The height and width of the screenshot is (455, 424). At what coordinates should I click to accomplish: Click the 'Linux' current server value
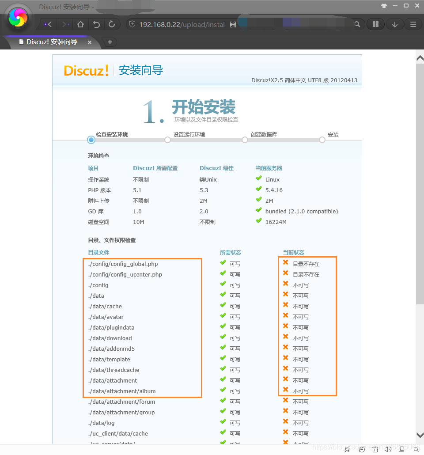coord(272,180)
